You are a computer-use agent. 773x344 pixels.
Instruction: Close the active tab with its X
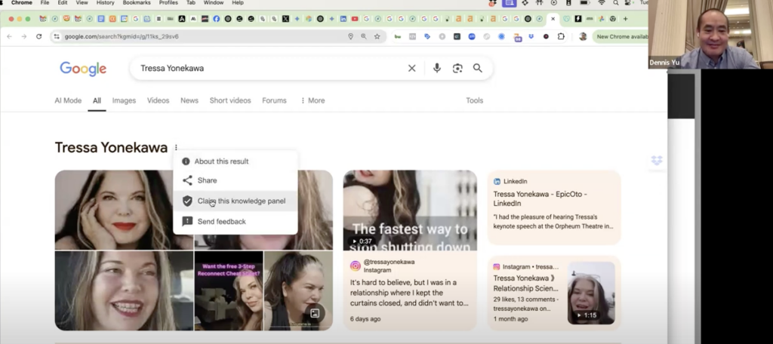(553, 19)
